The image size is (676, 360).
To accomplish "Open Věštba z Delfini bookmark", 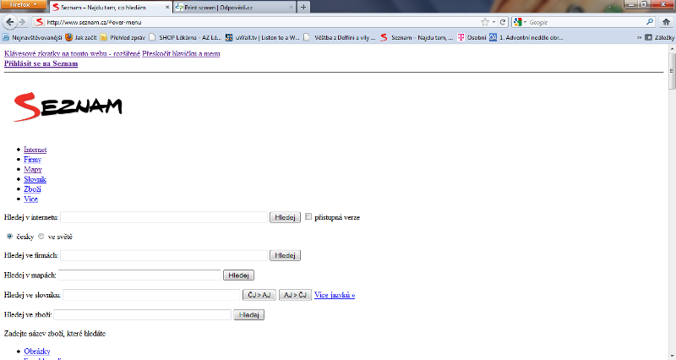I will click(x=340, y=37).
